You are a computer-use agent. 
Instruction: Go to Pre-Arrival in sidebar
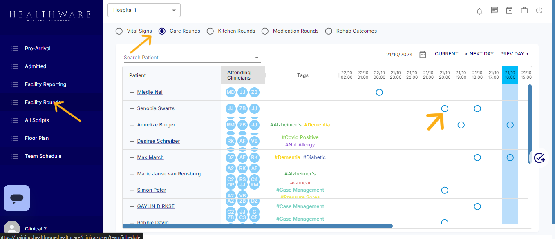[38, 49]
